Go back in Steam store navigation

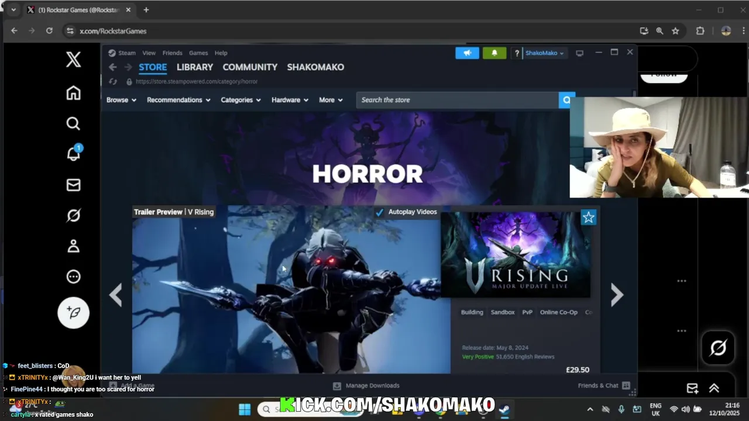click(112, 67)
